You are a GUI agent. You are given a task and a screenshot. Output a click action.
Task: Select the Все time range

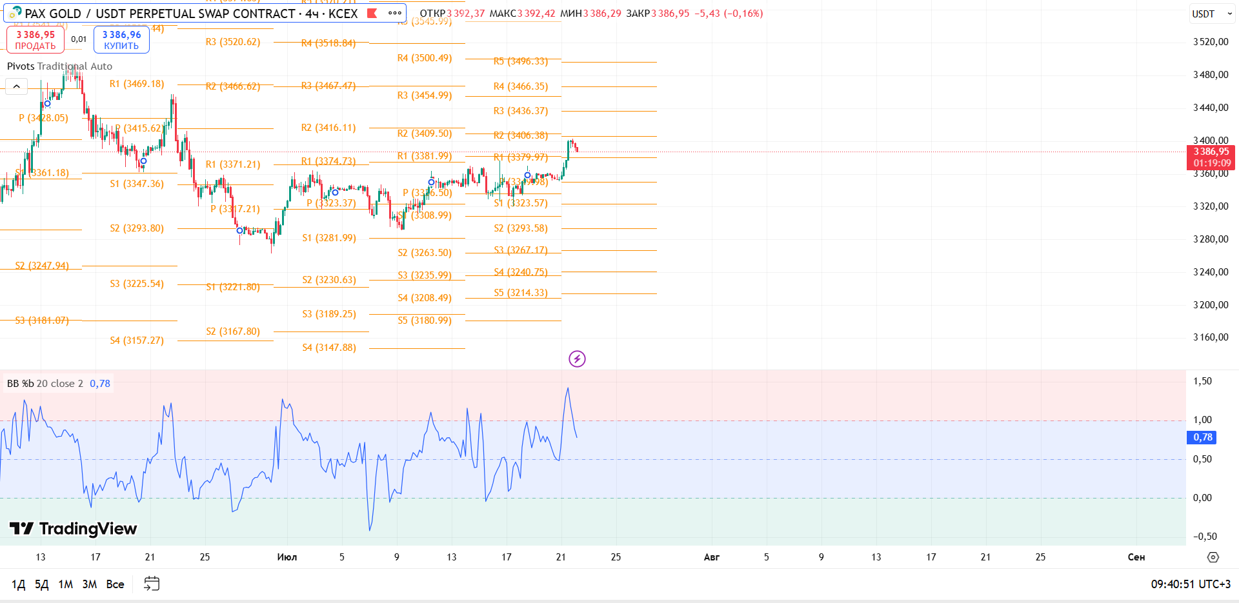[x=116, y=584]
